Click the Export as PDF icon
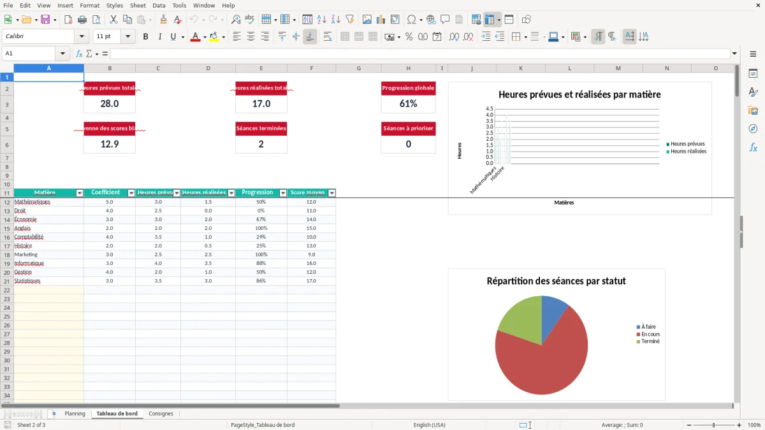Viewport: 765px width, 430px height. 68,20
